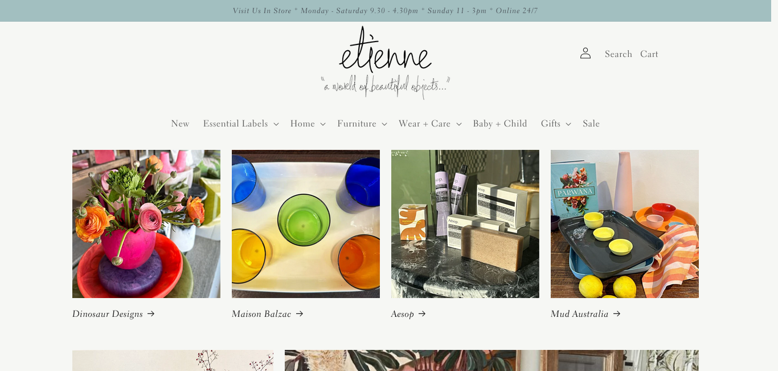Open the Maison Balzac coloured glasses image
Screen dimensions: 778x371
coord(306,224)
